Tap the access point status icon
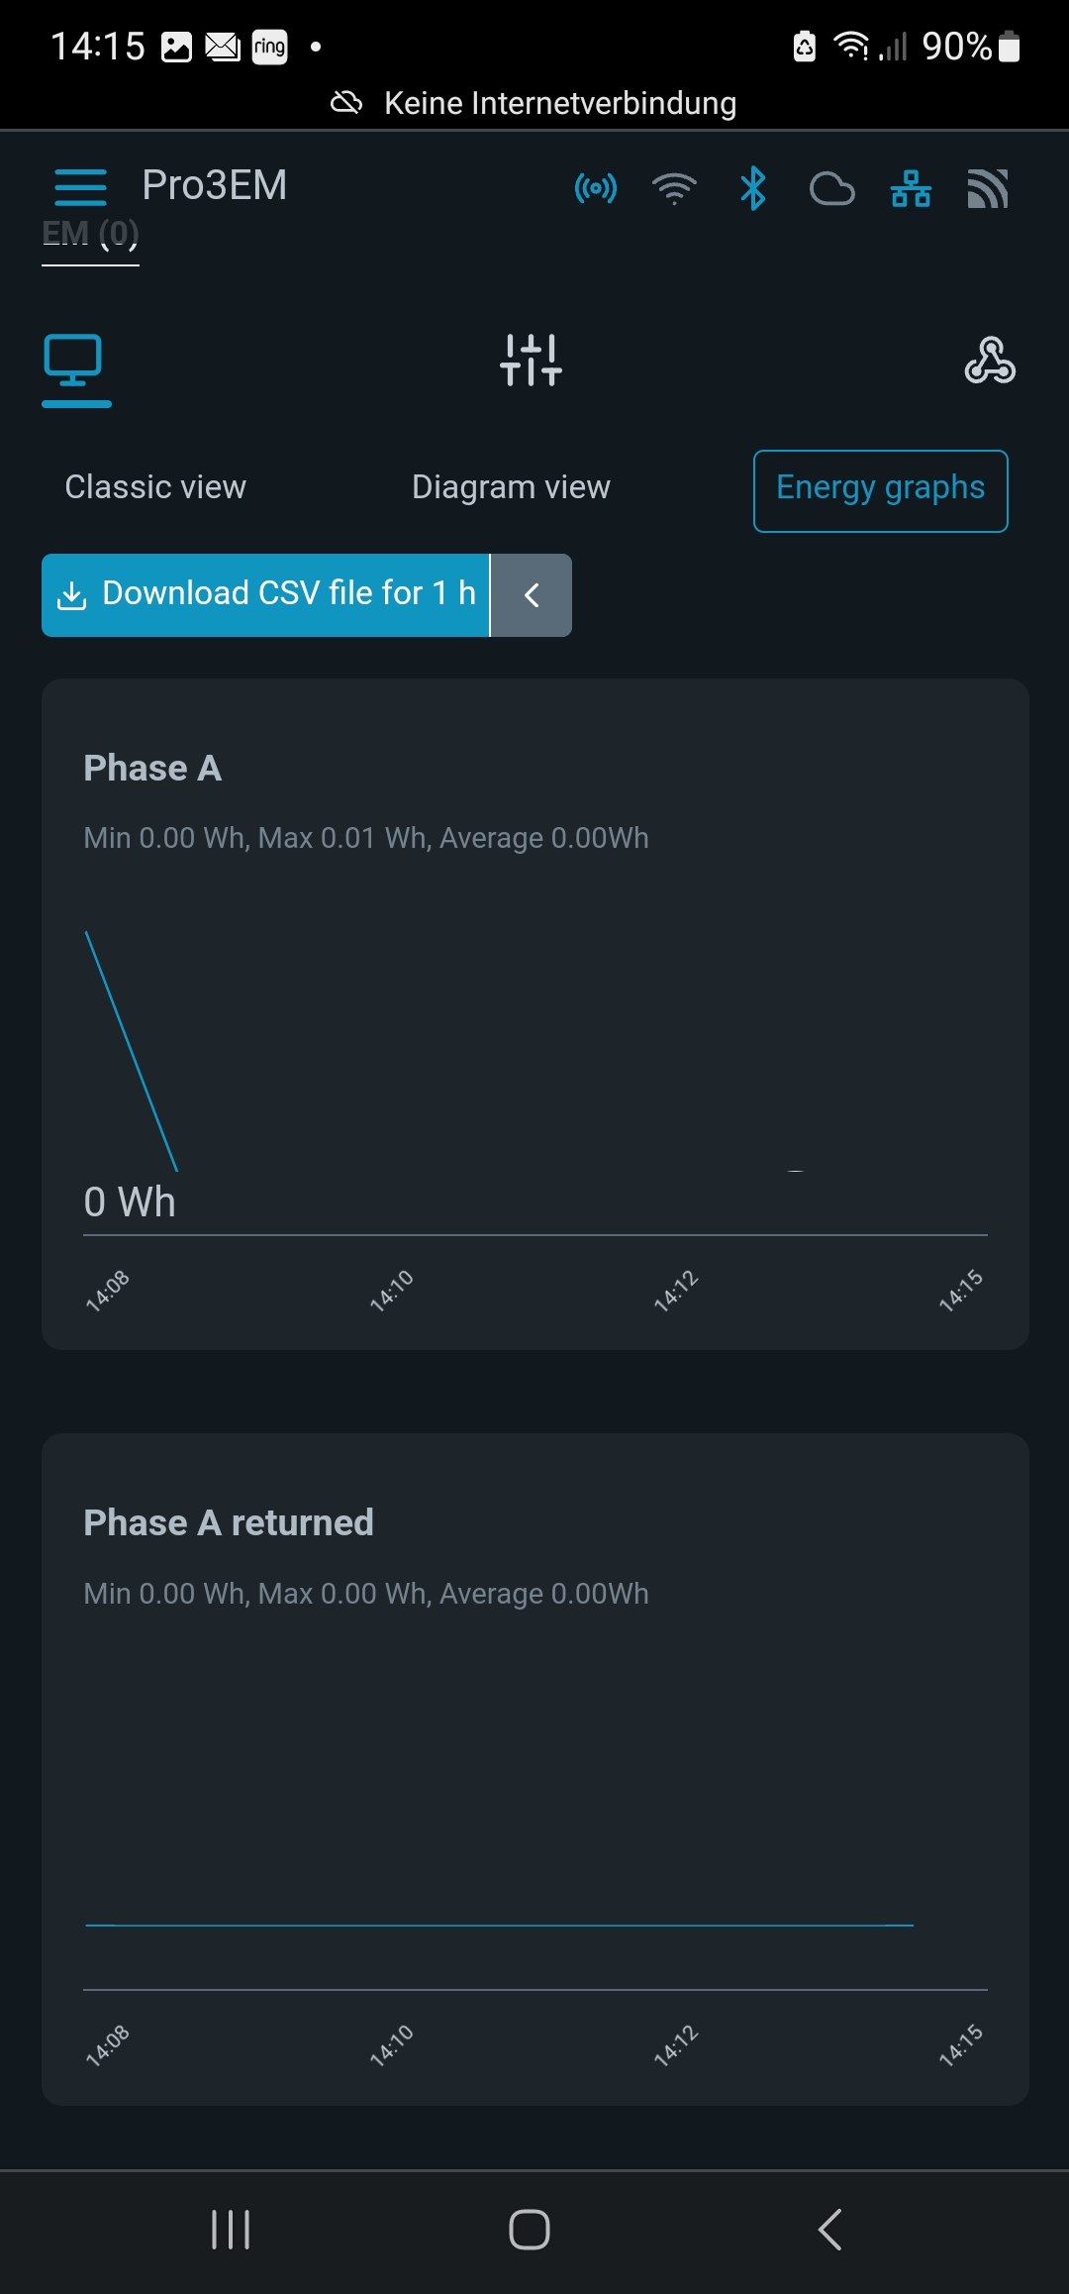This screenshot has height=2294, width=1069. (x=596, y=188)
